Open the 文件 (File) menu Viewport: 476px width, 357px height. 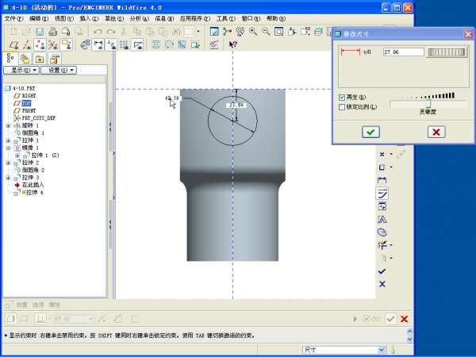pyautogui.click(x=13, y=17)
